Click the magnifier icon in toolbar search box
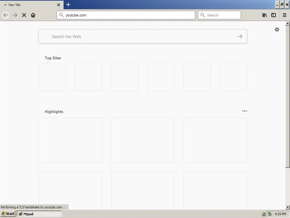 (x=203, y=15)
